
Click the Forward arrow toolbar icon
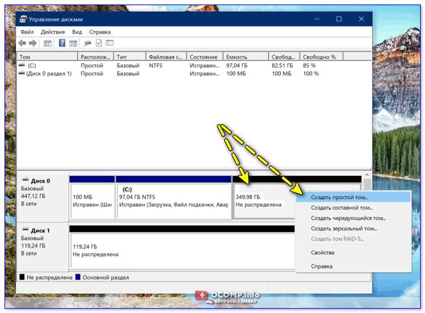pyautogui.click(x=33, y=43)
